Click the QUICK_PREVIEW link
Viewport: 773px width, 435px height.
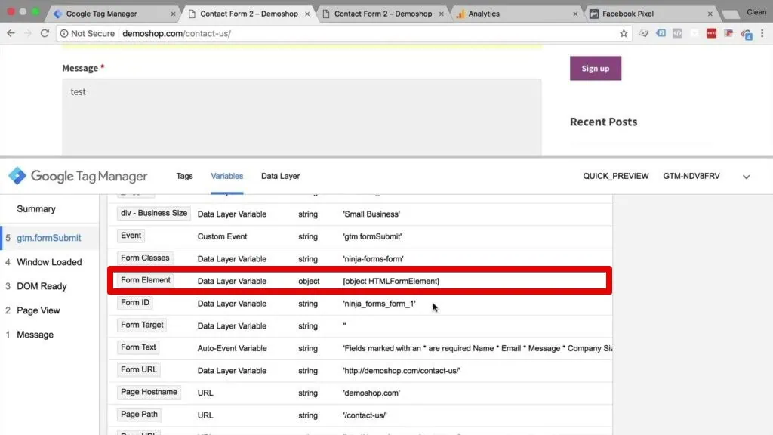615,176
